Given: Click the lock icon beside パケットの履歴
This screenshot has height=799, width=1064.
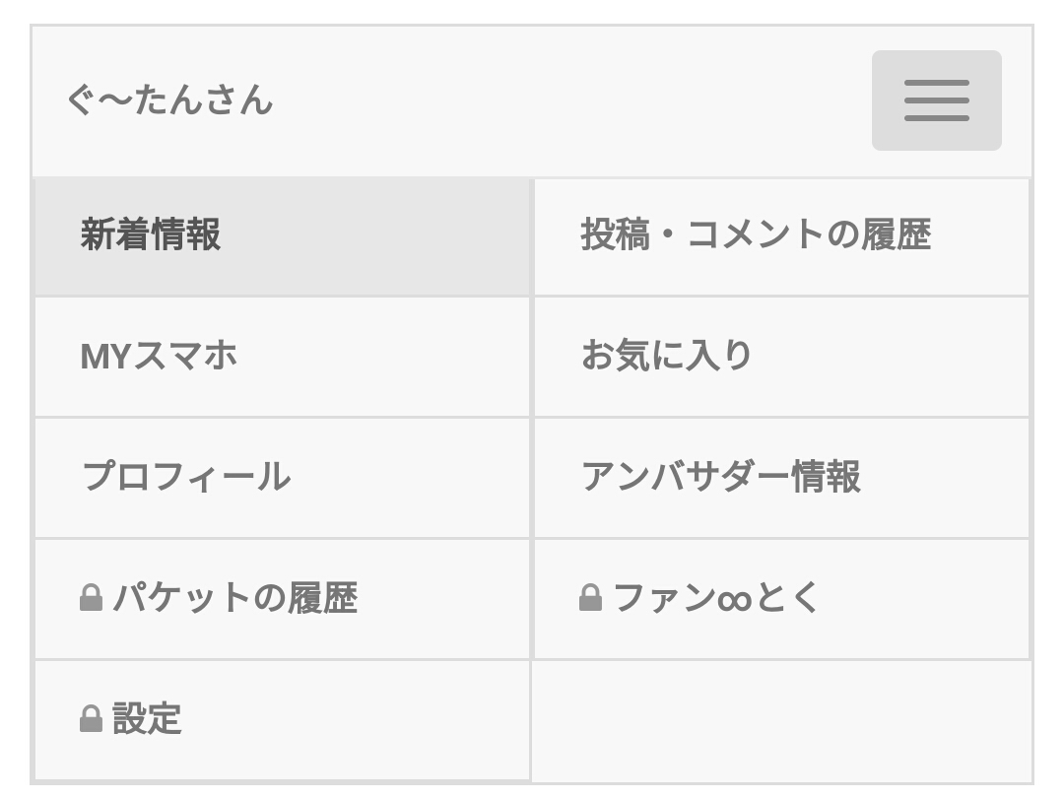Looking at the screenshot, I should point(91,598).
